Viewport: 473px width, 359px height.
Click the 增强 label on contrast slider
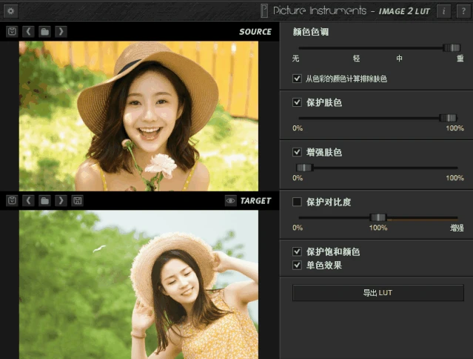(x=457, y=228)
